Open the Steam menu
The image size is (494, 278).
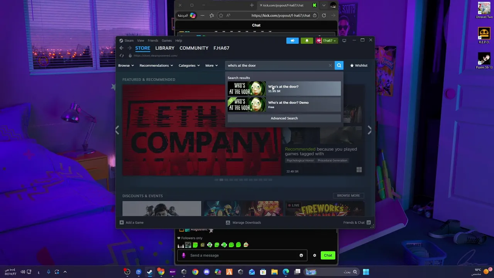click(129, 41)
